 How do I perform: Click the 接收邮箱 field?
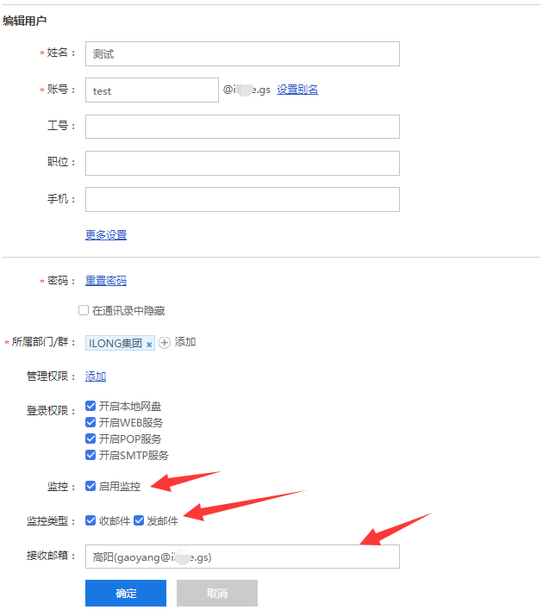[x=242, y=557]
